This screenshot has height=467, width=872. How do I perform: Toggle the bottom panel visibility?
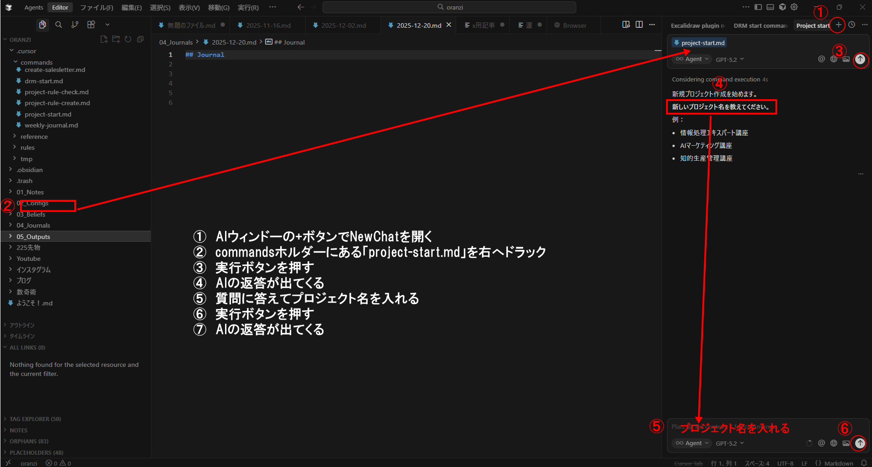770,7
